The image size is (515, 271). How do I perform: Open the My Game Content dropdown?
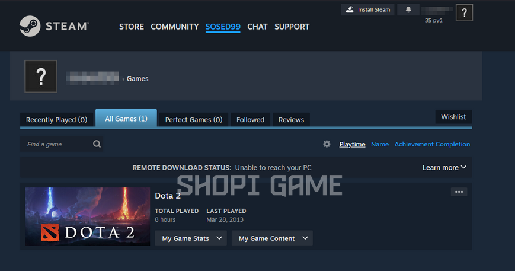[x=272, y=238]
